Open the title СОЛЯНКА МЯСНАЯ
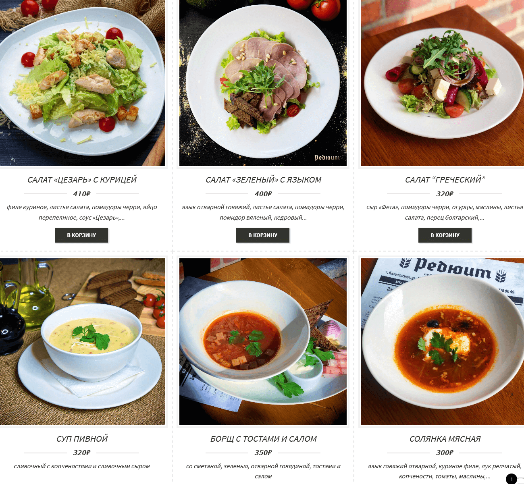Image resolution: width=524 pixels, height=484 pixels. pos(445,439)
